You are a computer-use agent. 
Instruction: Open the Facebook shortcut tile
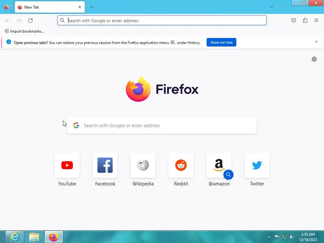point(105,165)
